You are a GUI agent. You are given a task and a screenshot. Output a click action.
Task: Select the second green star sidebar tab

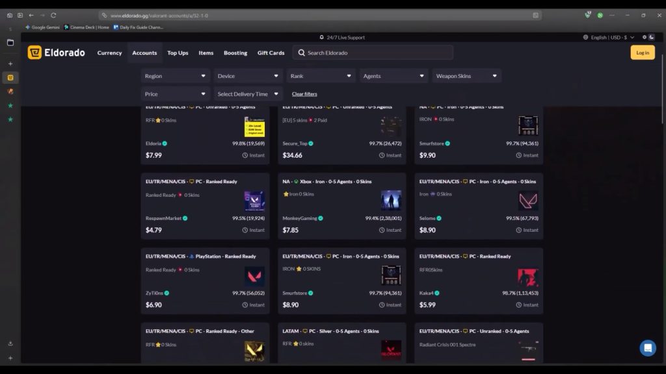(x=10, y=119)
